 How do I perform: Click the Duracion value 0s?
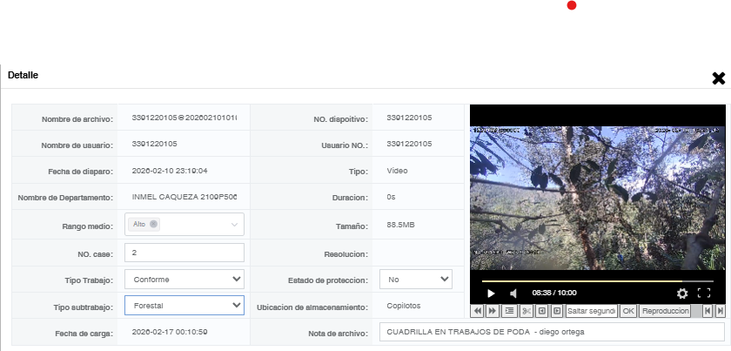[391, 197]
